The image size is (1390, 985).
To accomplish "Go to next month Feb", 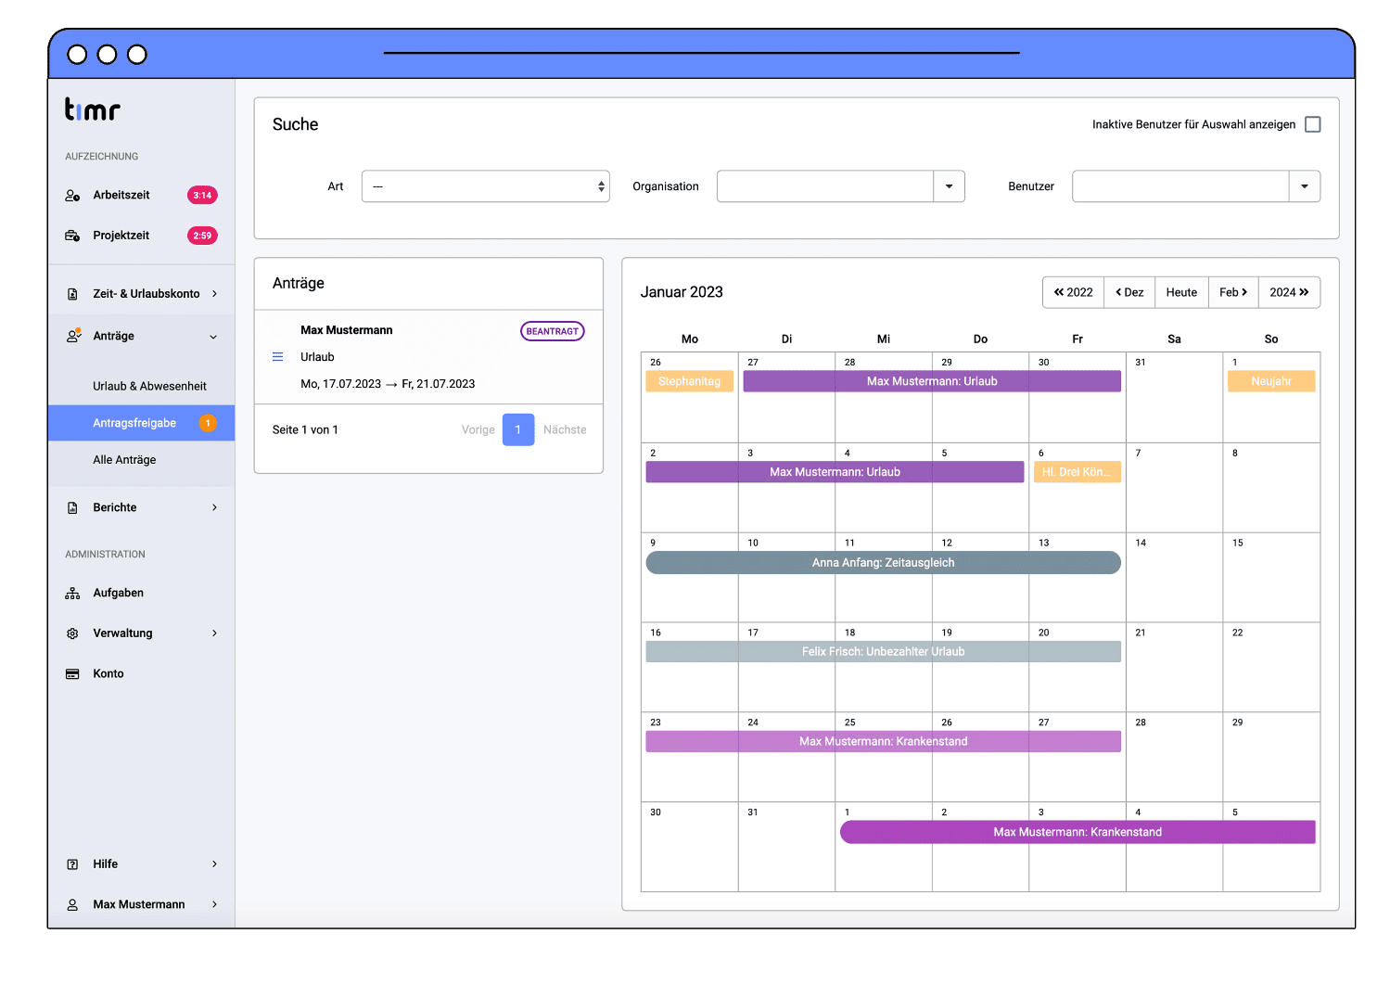I will point(1233,292).
